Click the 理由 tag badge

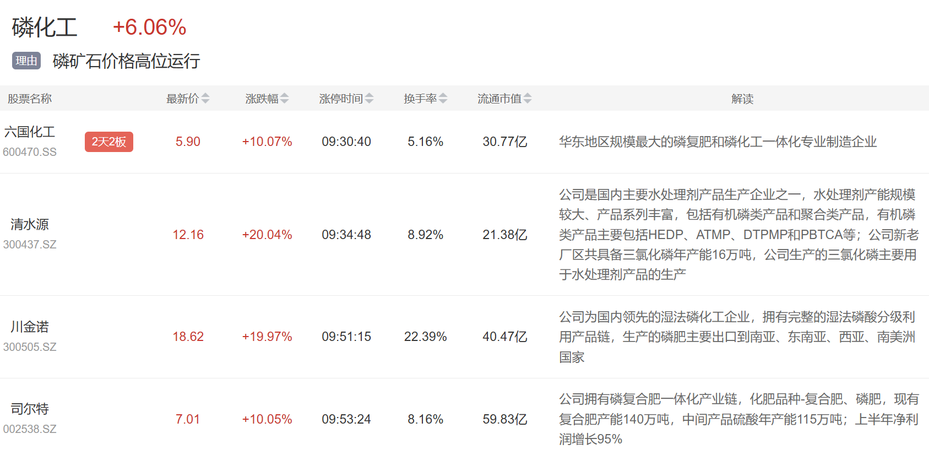coord(26,61)
